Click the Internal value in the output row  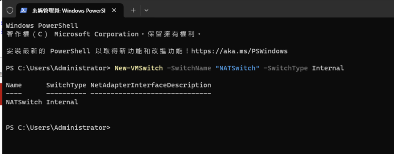tap(62, 102)
